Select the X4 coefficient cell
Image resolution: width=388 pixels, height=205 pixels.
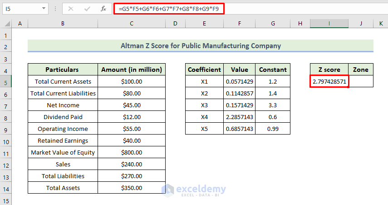(204, 117)
